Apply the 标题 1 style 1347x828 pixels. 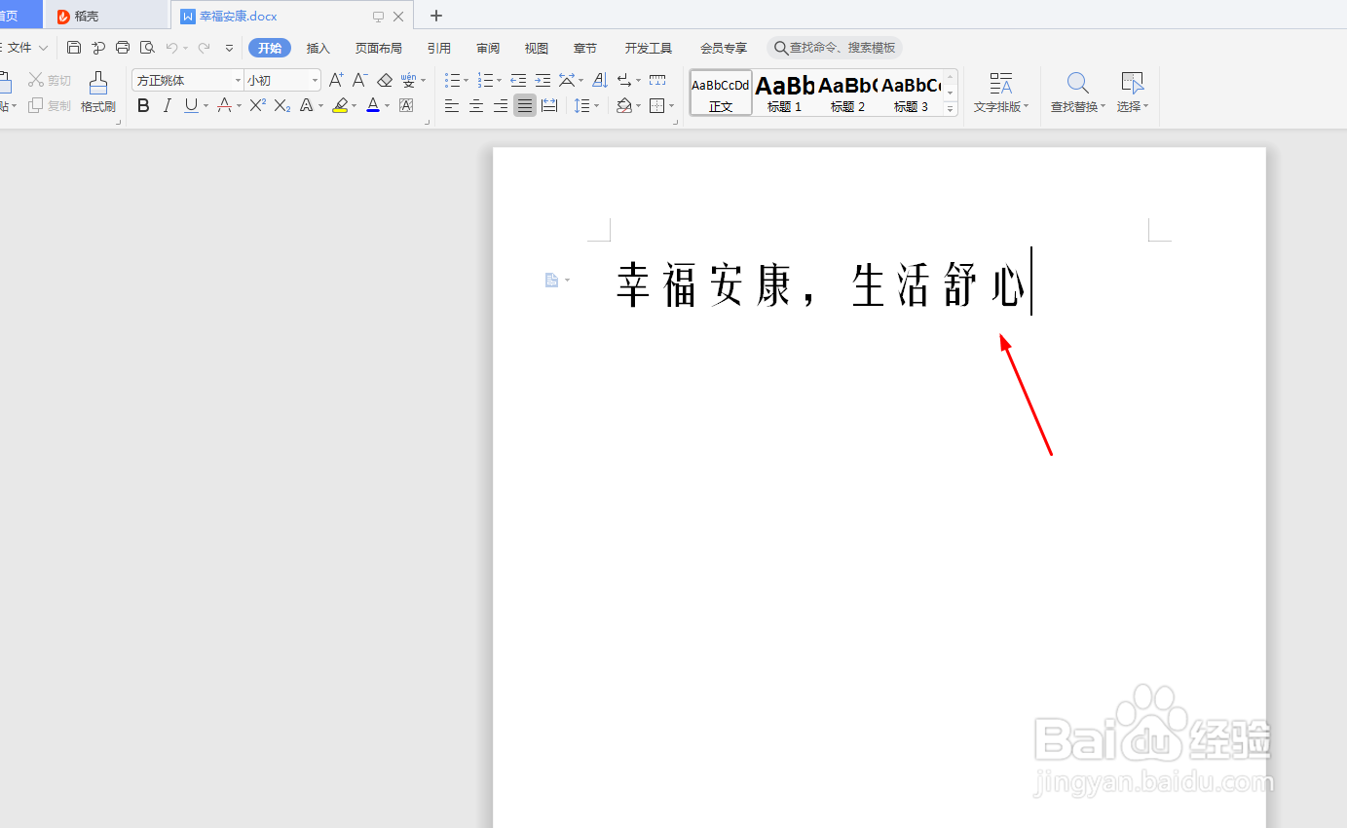point(784,93)
